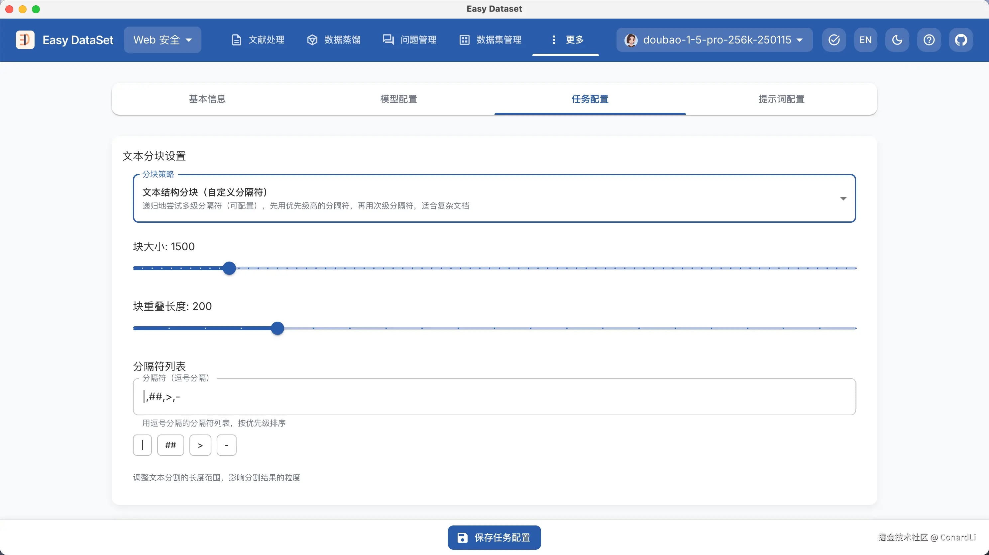
Task: Open the help question mark icon
Action: tap(929, 40)
